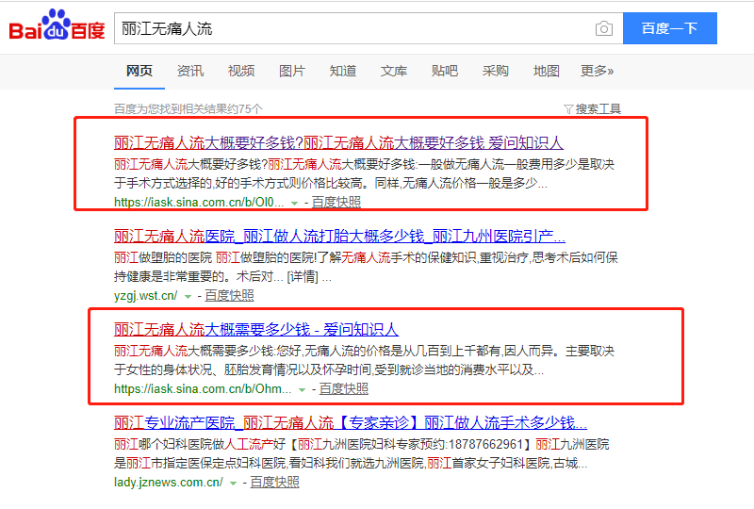This screenshot has width=754, height=509.
Task: Open the 文库 tab
Action: point(394,71)
